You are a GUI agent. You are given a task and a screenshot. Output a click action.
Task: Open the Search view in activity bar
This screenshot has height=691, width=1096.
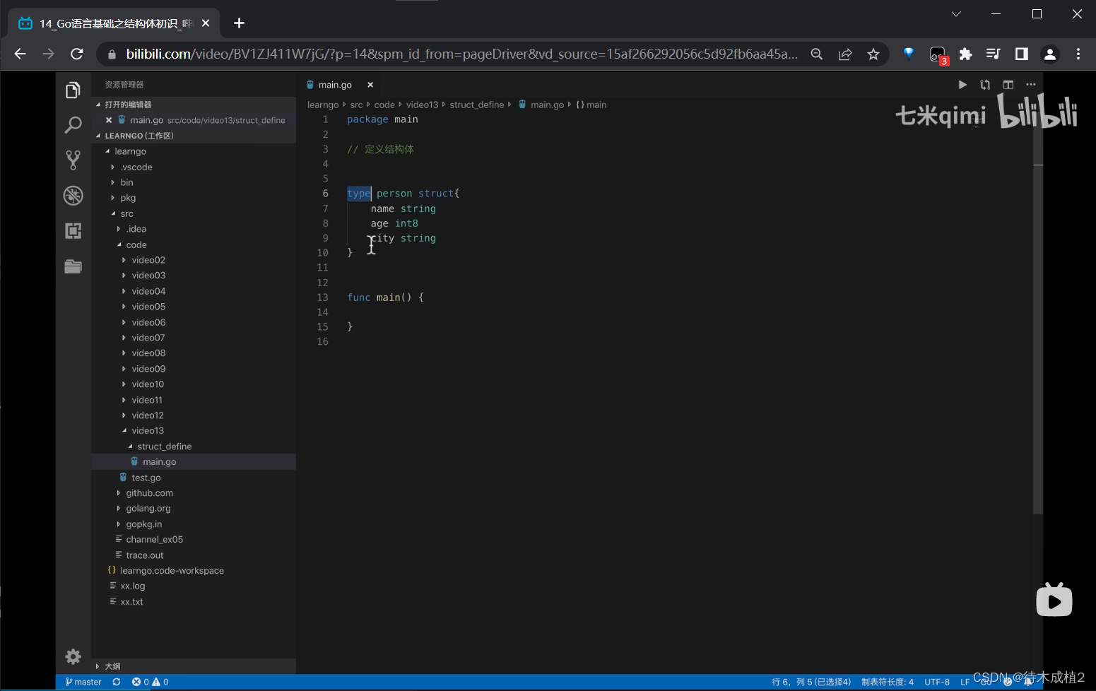tap(73, 125)
